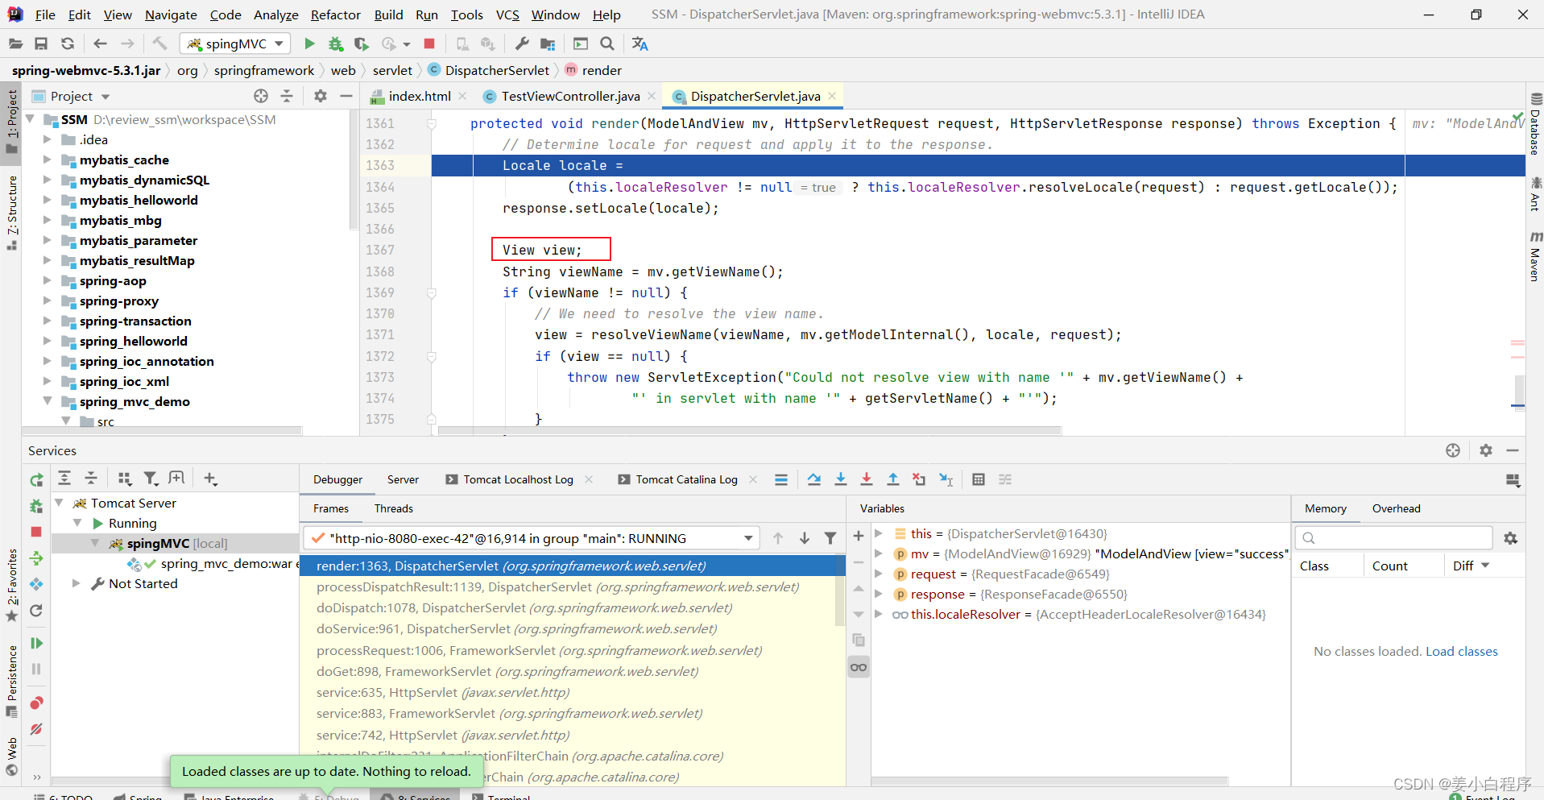The height and width of the screenshot is (800, 1544).
Task: Toggle the watches glasses icon in Variables
Action: pyautogui.click(x=859, y=667)
